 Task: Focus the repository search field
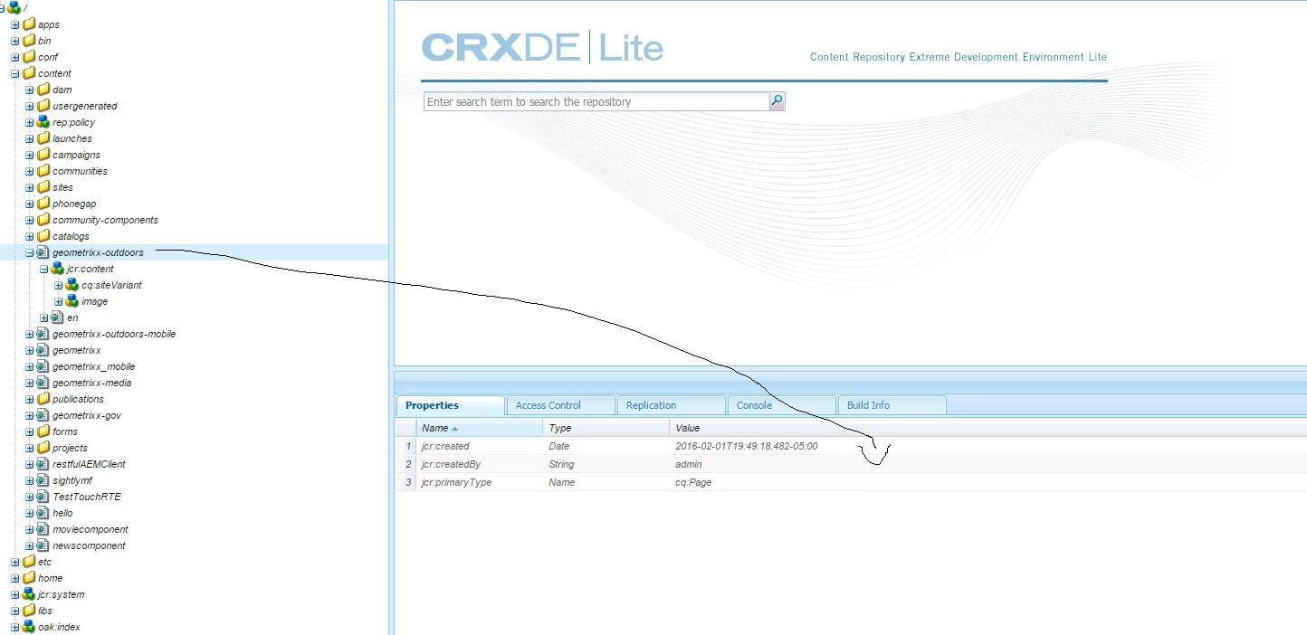[596, 101]
